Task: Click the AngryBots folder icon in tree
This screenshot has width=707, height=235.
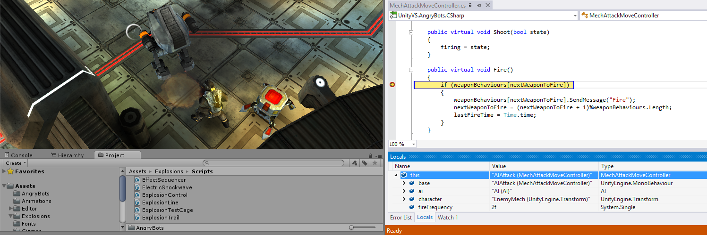Action: tap(17, 194)
